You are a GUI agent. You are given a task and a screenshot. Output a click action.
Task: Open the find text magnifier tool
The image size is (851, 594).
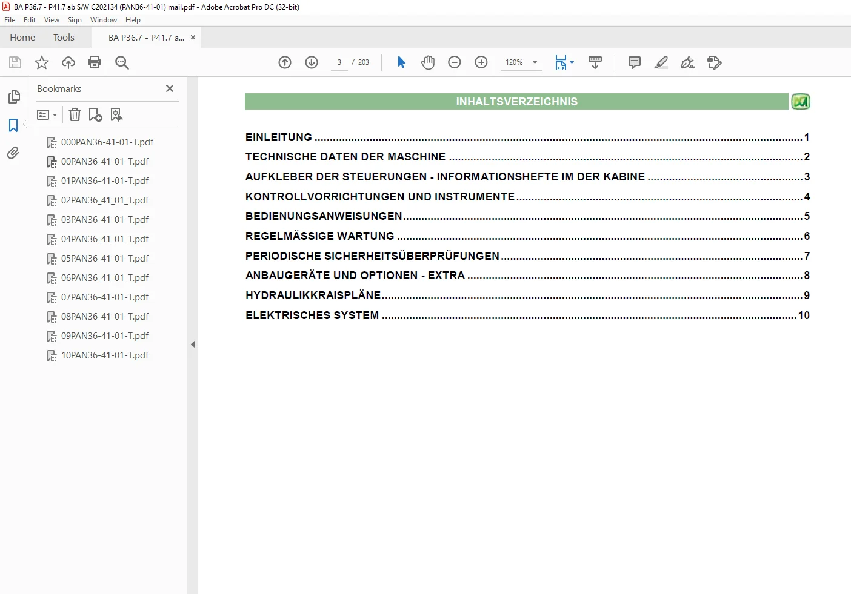point(122,62)
